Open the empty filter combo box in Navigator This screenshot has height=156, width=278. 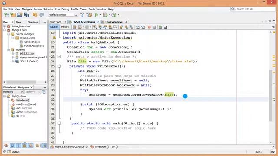tap(33, 92)
